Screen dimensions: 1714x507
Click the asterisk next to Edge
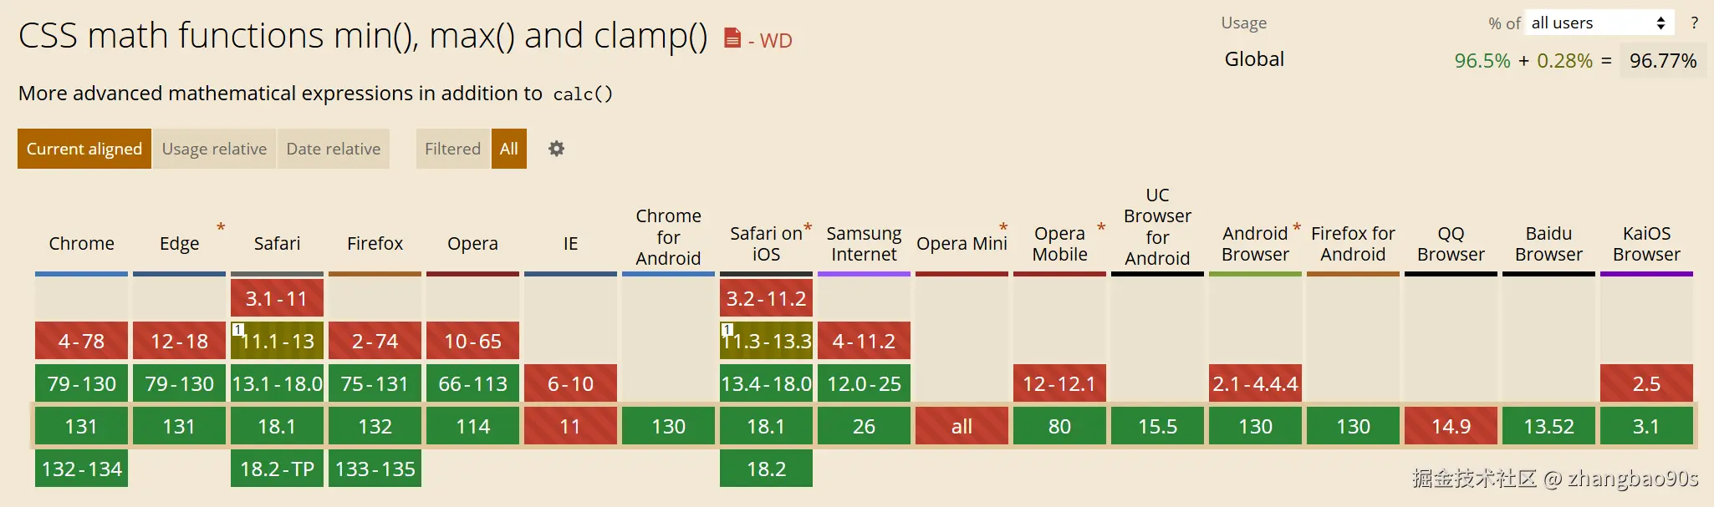pos(221,227)
